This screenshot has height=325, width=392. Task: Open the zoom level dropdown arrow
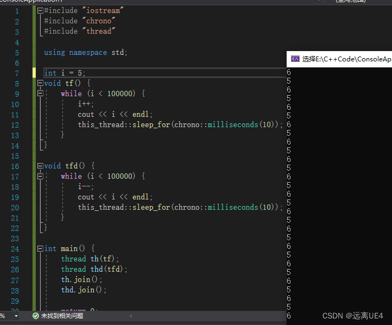(16, 316)
